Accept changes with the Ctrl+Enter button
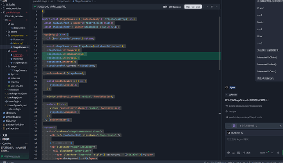 (x=193, y=7)
